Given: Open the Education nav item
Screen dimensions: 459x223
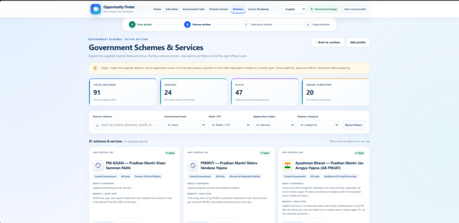Looking at the screenshot, I should [x=172, y=9].
